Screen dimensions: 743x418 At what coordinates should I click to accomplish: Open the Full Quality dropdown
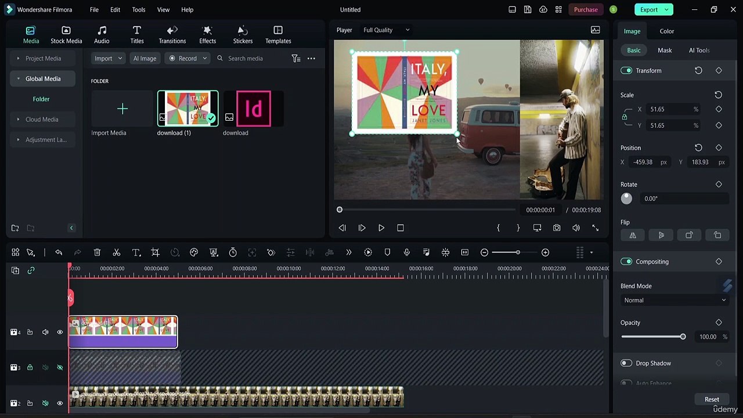pyautogui.click(x=386, y=30)
